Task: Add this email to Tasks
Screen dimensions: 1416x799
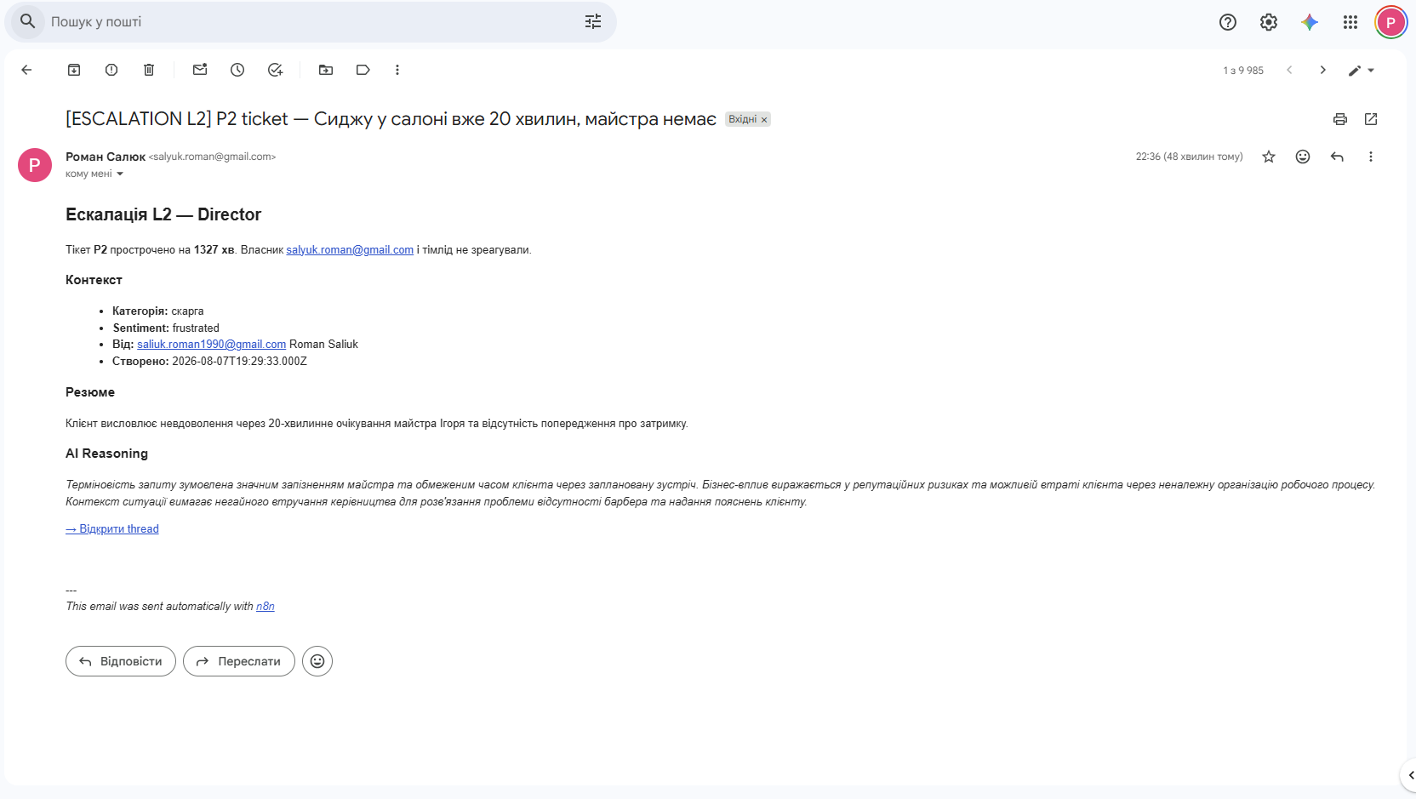Action: point(275,70)
